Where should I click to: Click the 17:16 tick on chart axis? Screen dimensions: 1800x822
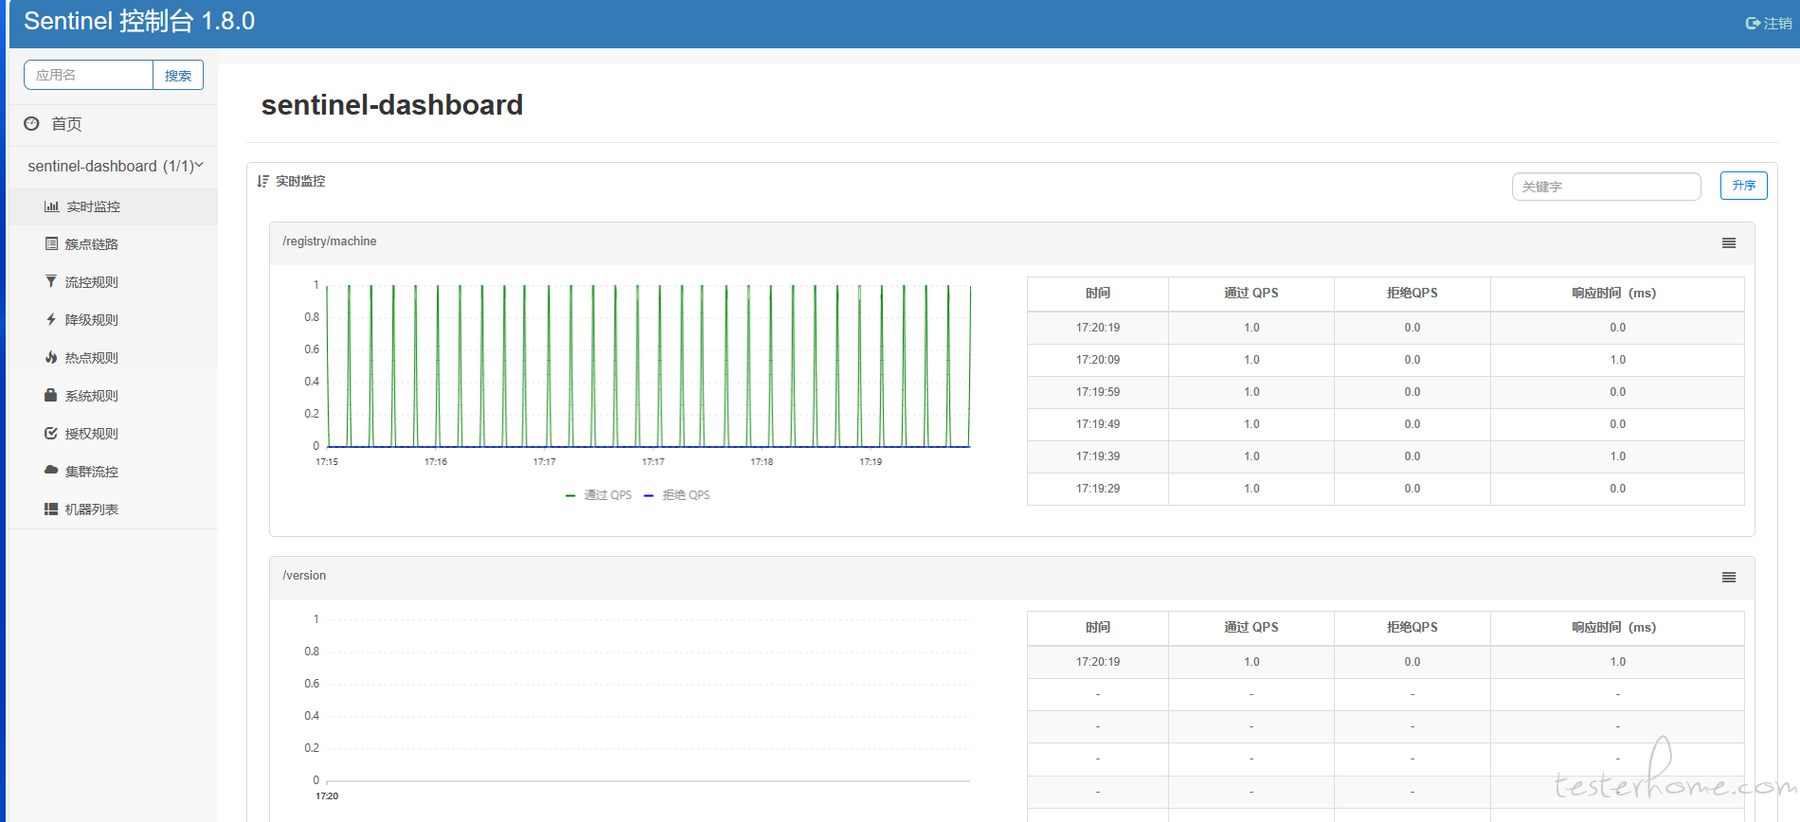click(x=436, y=462)
